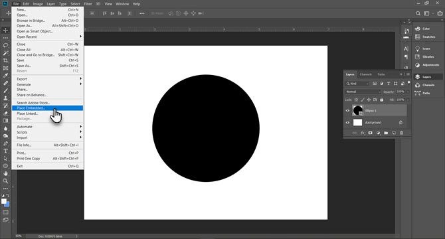Select the Path Selection tool
The image size is (445, 239).
coord(5,159)
